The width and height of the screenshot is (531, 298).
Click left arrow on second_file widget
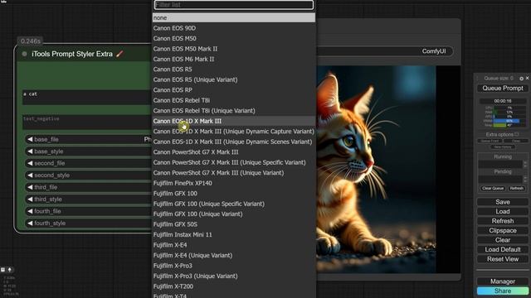point(30,163)
